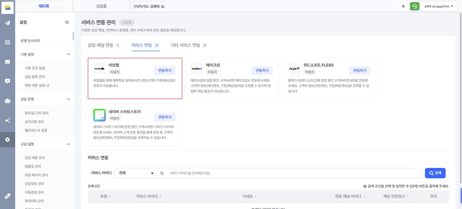The height and width of the screenshot is (209, 462).
Task: Click the green headset status icon
Action: pos(414,6)
